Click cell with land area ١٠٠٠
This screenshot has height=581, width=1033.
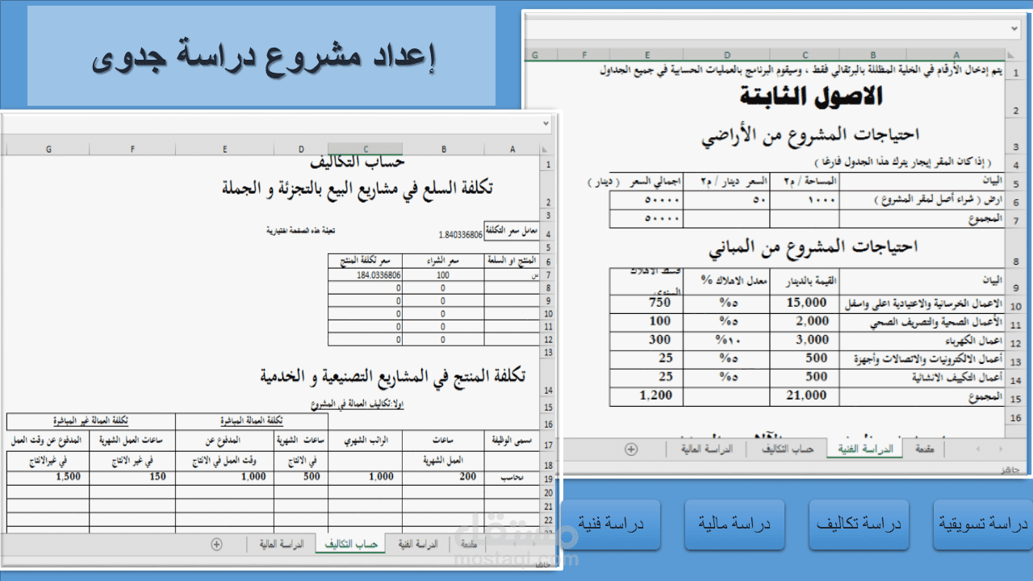coord(805,200)
